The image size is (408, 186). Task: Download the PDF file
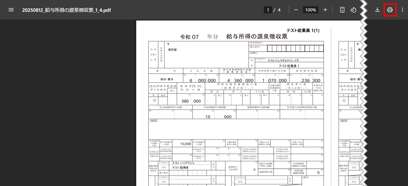coord(377,10)
